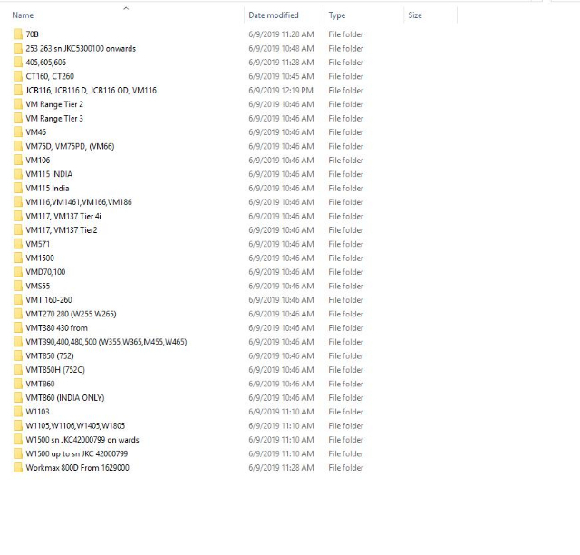Click the VM1500 folder icon
This screenshot has width=580, height=555.
pos(18,258)
